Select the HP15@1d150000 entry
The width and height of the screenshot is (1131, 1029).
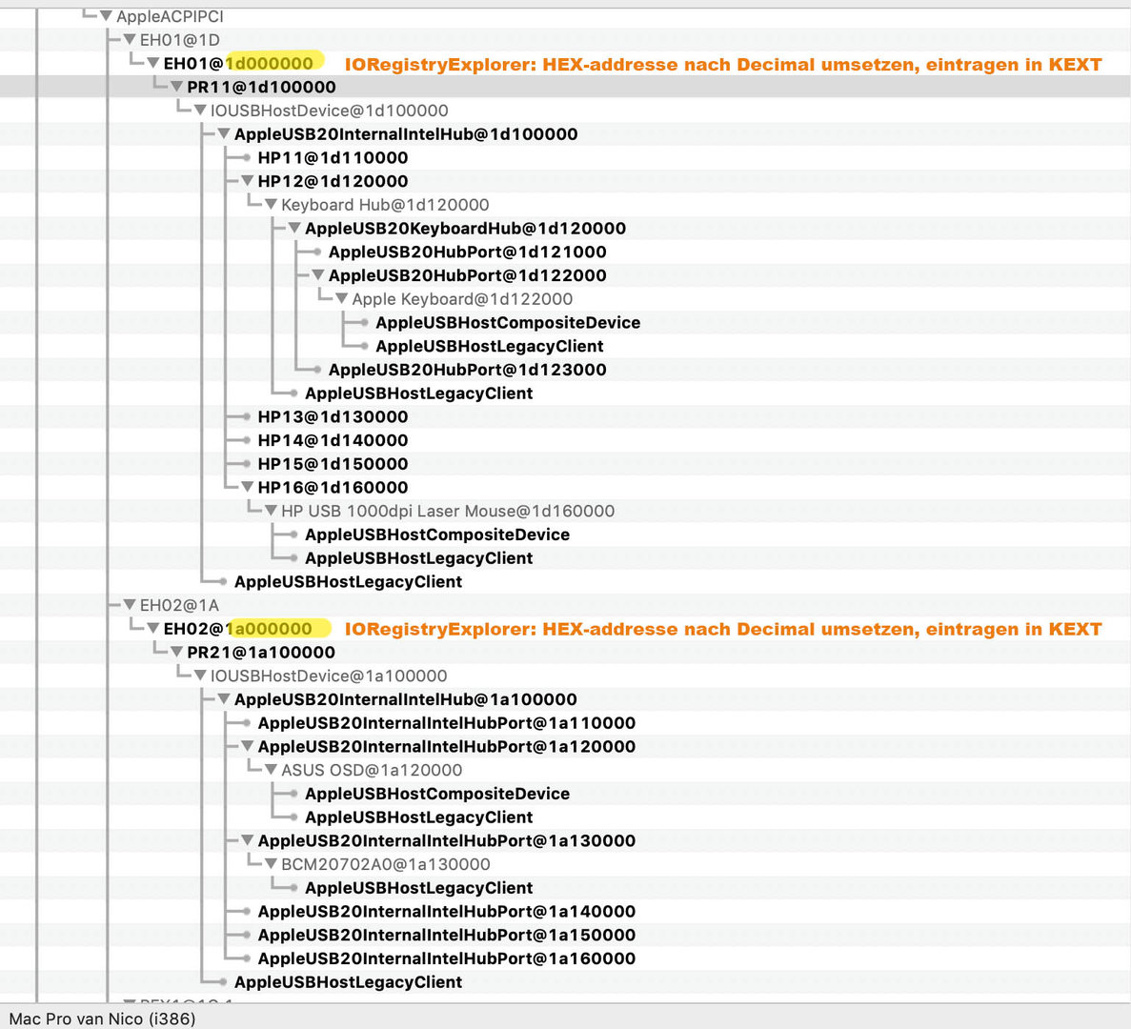pos(333,464)
